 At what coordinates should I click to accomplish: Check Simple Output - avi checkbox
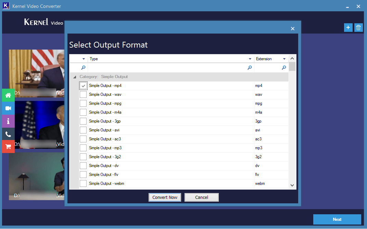[x=83, y=130]
